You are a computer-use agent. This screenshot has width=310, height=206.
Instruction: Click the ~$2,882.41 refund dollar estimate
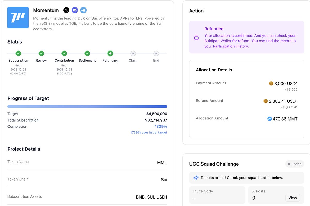click(289, 107)
